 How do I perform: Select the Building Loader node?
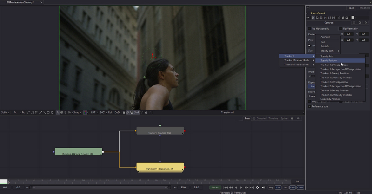[x=78, y=152]
